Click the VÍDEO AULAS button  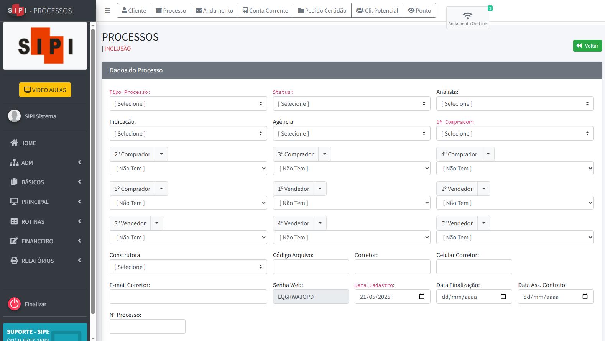point(45,90)
